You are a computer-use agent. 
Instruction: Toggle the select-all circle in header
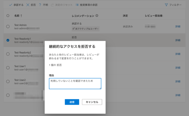pos(8,16)
